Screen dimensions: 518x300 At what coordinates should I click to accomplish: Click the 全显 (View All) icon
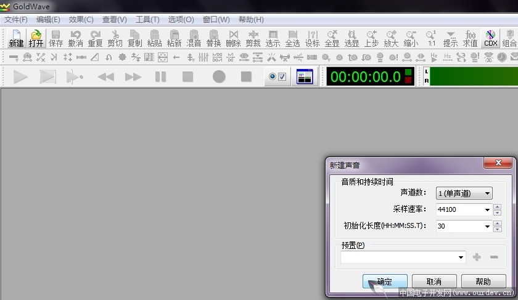click(x=332, y=38)
